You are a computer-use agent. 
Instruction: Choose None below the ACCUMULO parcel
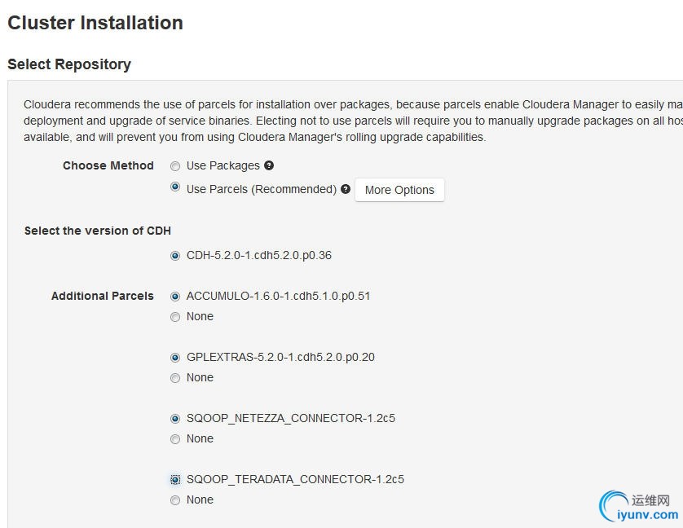[175, 317]
